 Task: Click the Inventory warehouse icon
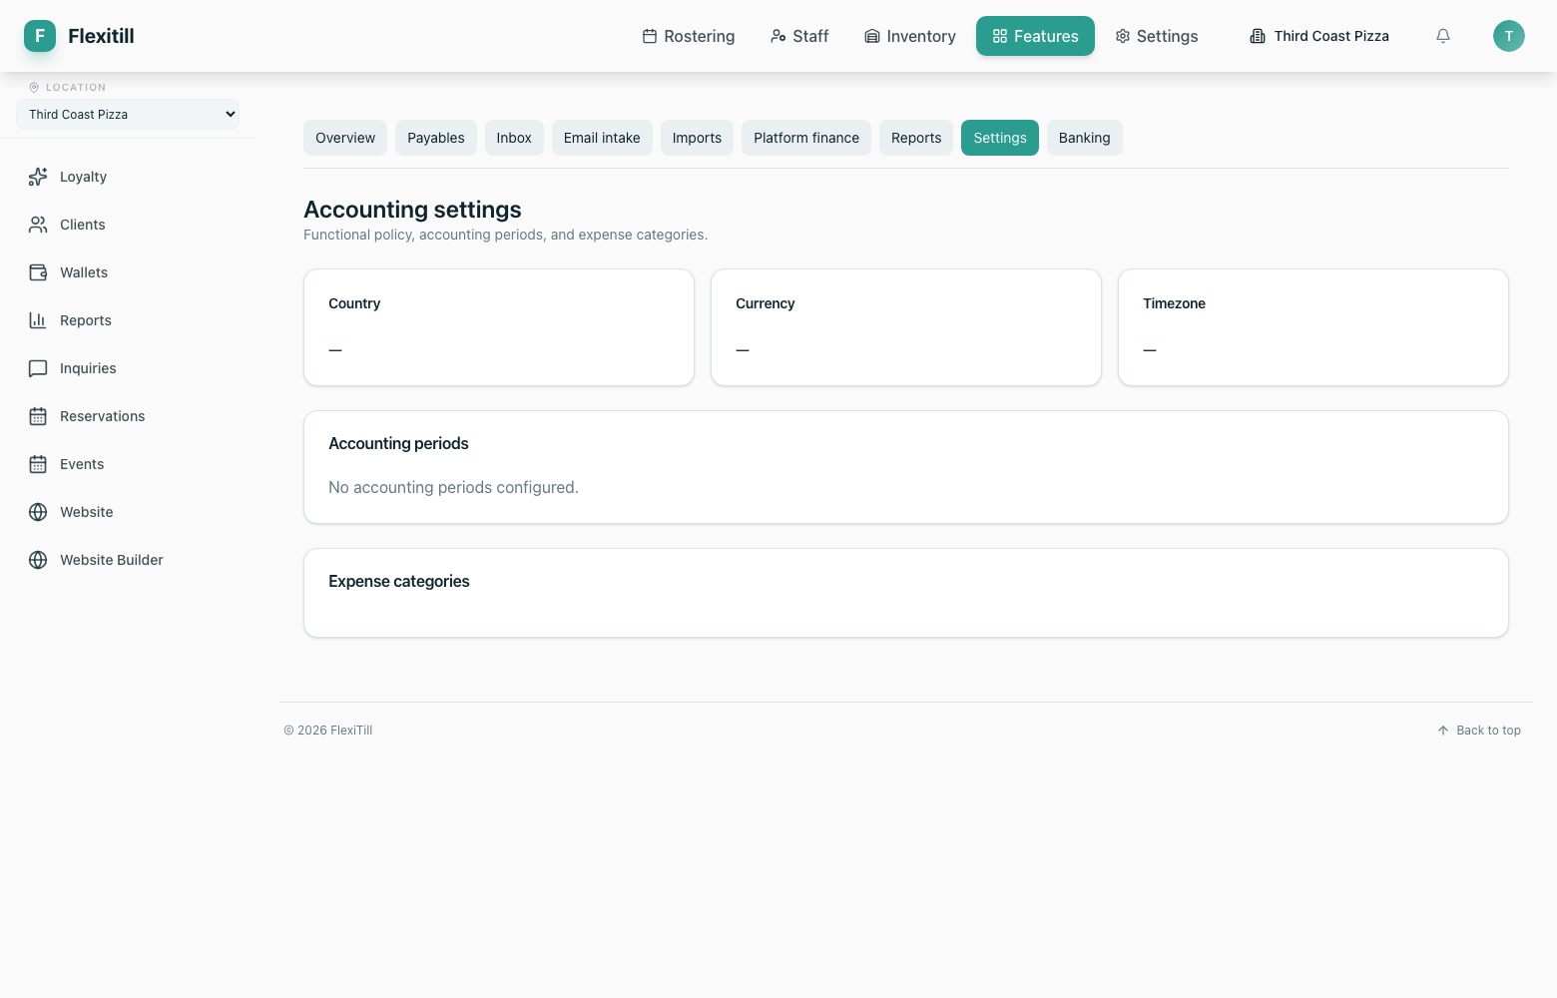click(x=872, y=36)
